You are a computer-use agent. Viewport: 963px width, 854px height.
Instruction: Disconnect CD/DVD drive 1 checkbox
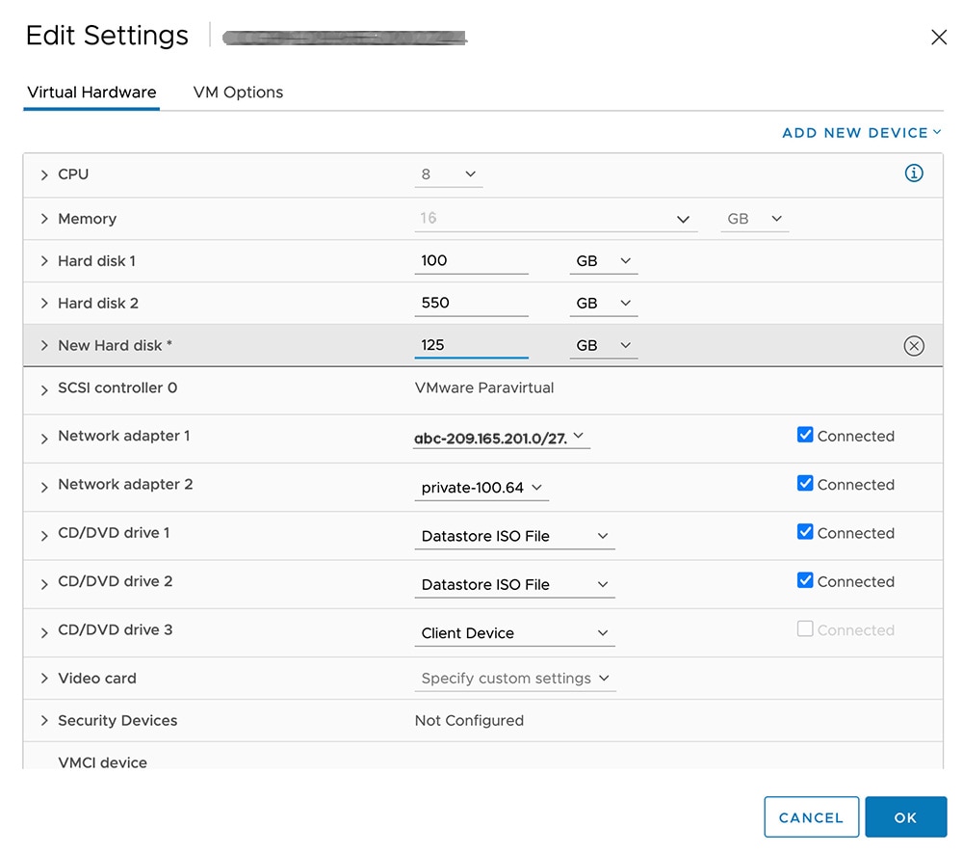[805, 532]
